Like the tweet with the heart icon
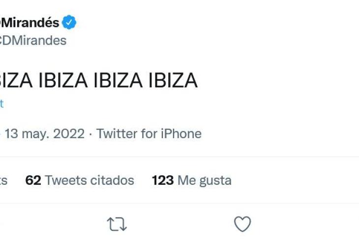 [242, 224]
